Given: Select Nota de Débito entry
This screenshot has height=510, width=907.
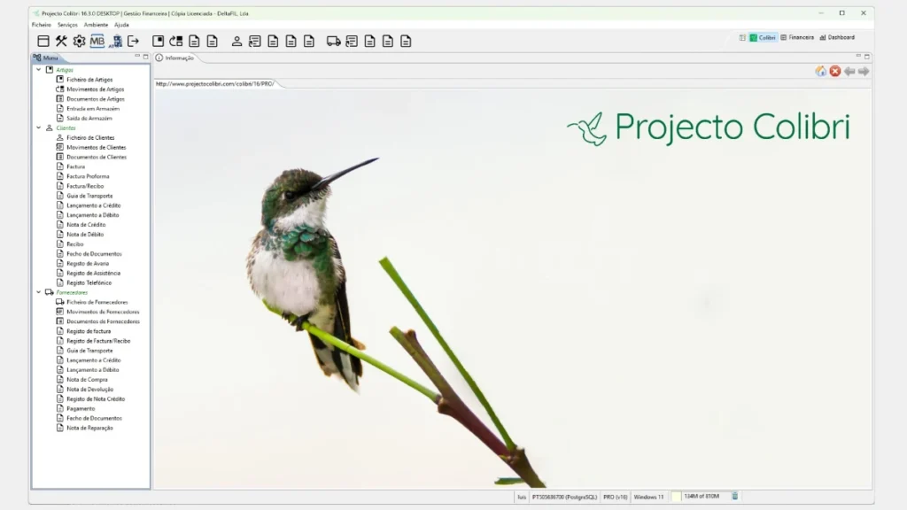Looking at the screenshot, I should 85,234.
